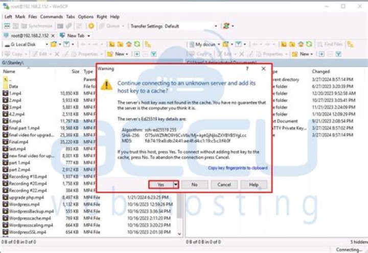The image size is (368, 253).
Task: Select file WordpressSSL.mp4
Action: [28, 232]
